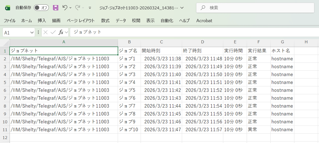Viewport: 319px width, 143px height.
Task: Click the ジョブ8 cell
Action: pos(130,114)
